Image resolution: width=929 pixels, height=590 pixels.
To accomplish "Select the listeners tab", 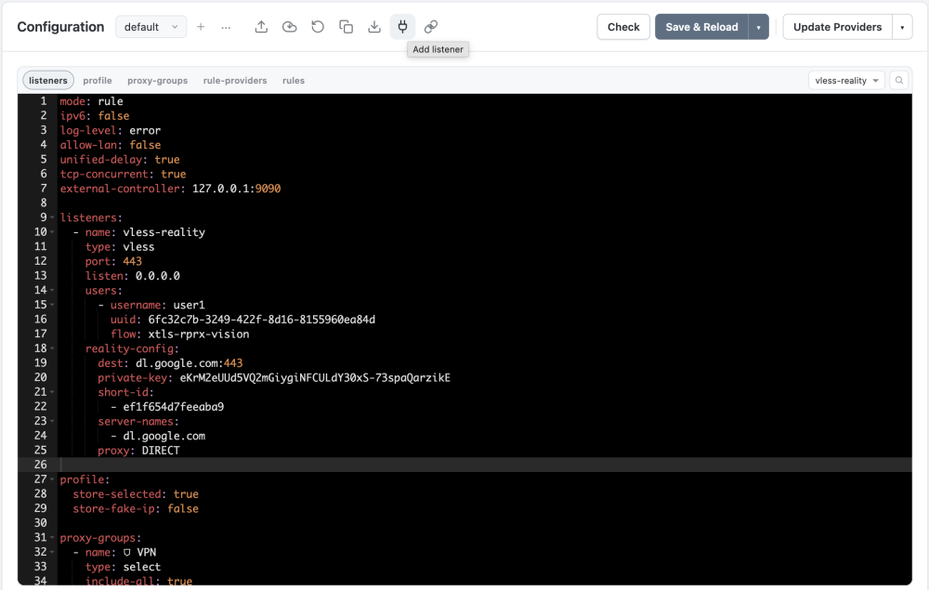I will coord(48,80).
